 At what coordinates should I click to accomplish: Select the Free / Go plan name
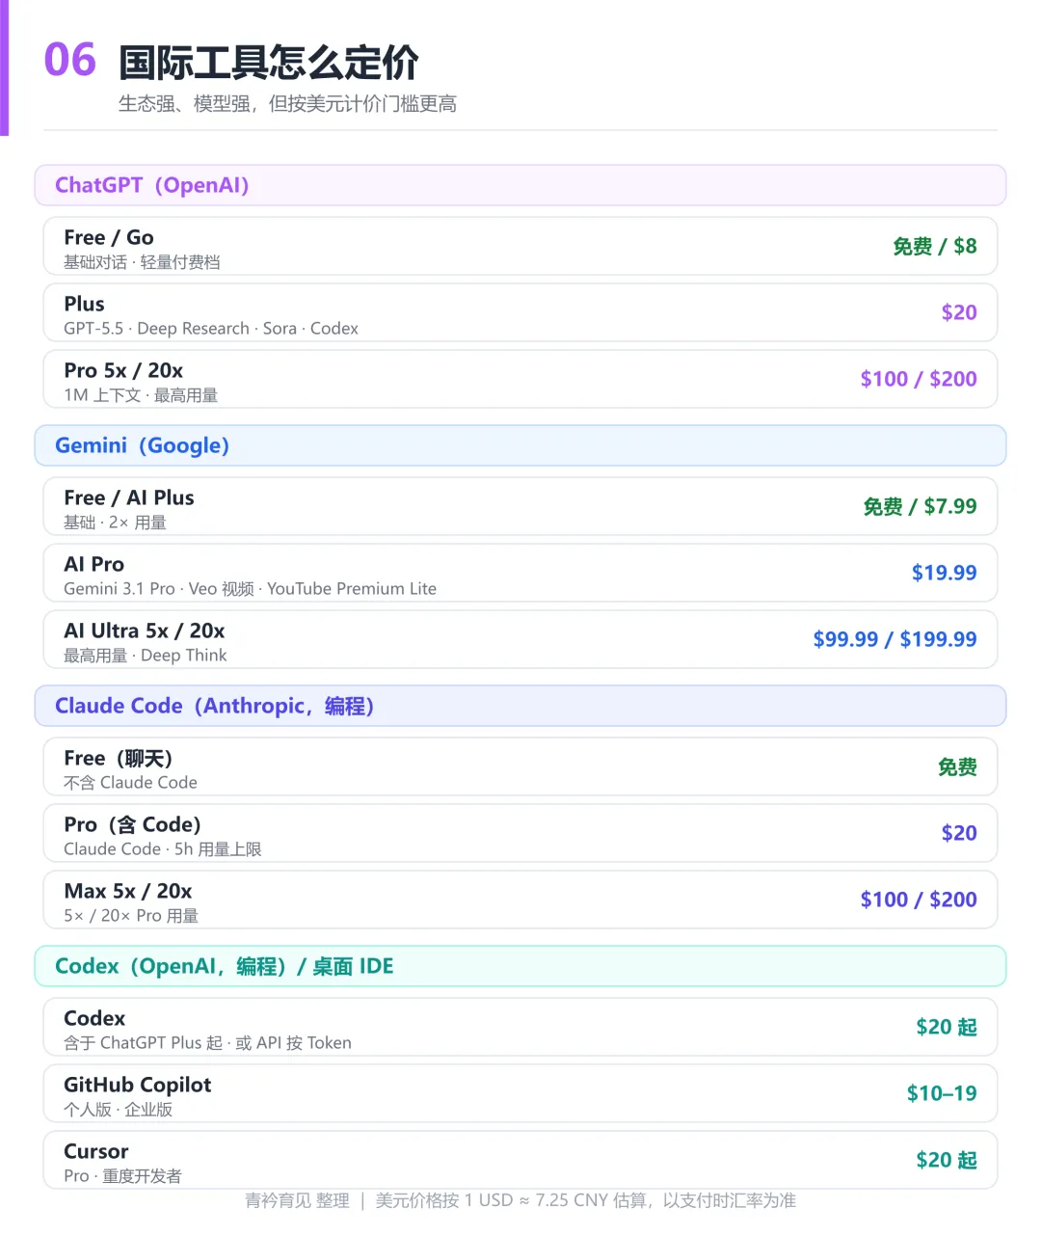point(109,237)
